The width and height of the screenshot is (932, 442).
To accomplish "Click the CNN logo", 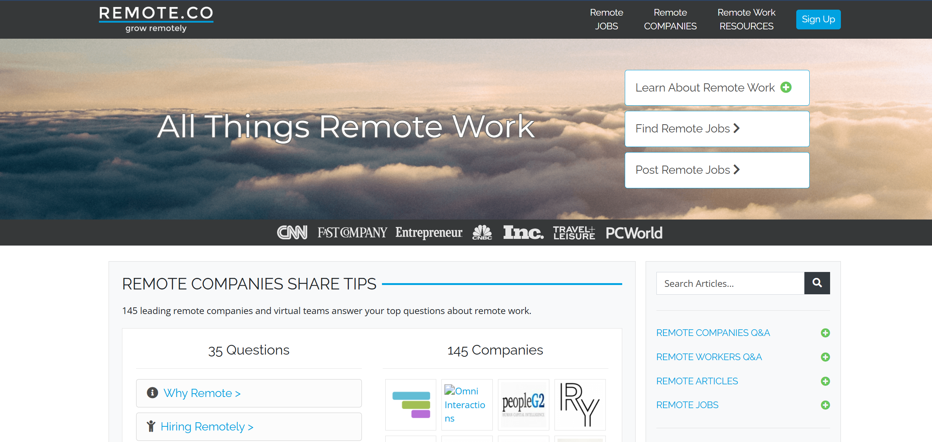I will point(292,233).
